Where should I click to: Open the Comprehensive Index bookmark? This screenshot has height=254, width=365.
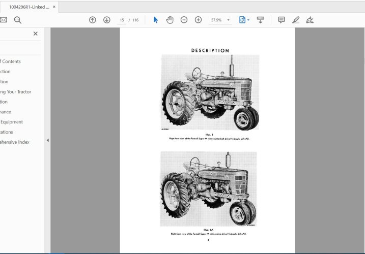pyautogui.click(x=15, y=142)
